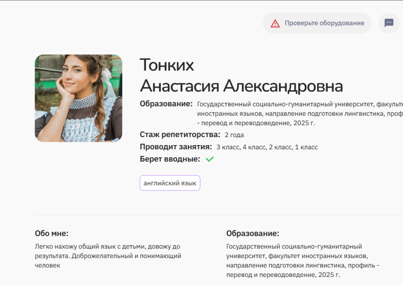Click the lower 'Образование:' section heading
The height and width of the screenshot is (285, 403).
pyautogui.click(x=253, y=233)
